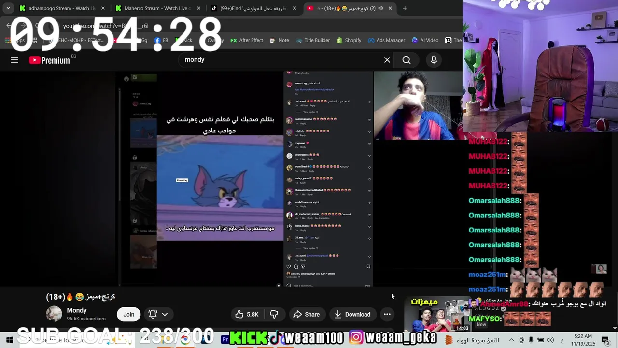Open battery status in system tray
618x348 pixels.
click(x=541, y=340)
